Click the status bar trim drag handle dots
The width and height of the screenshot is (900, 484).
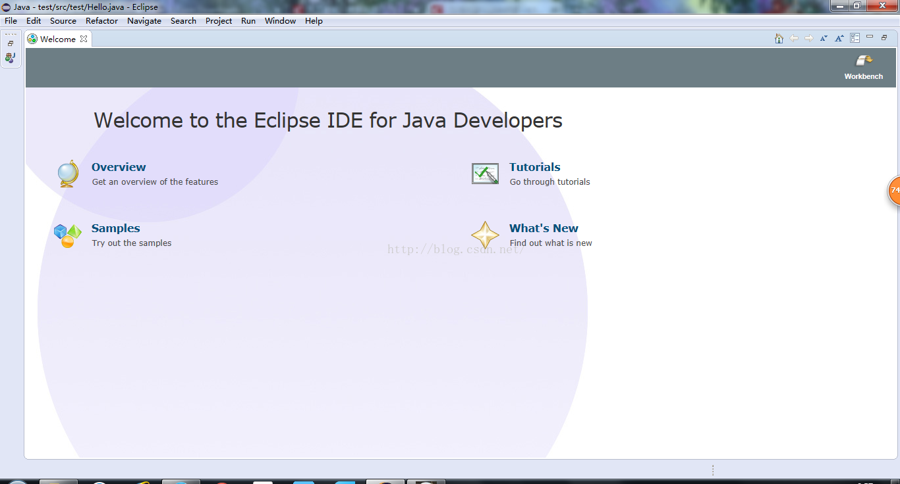(713, 470)
